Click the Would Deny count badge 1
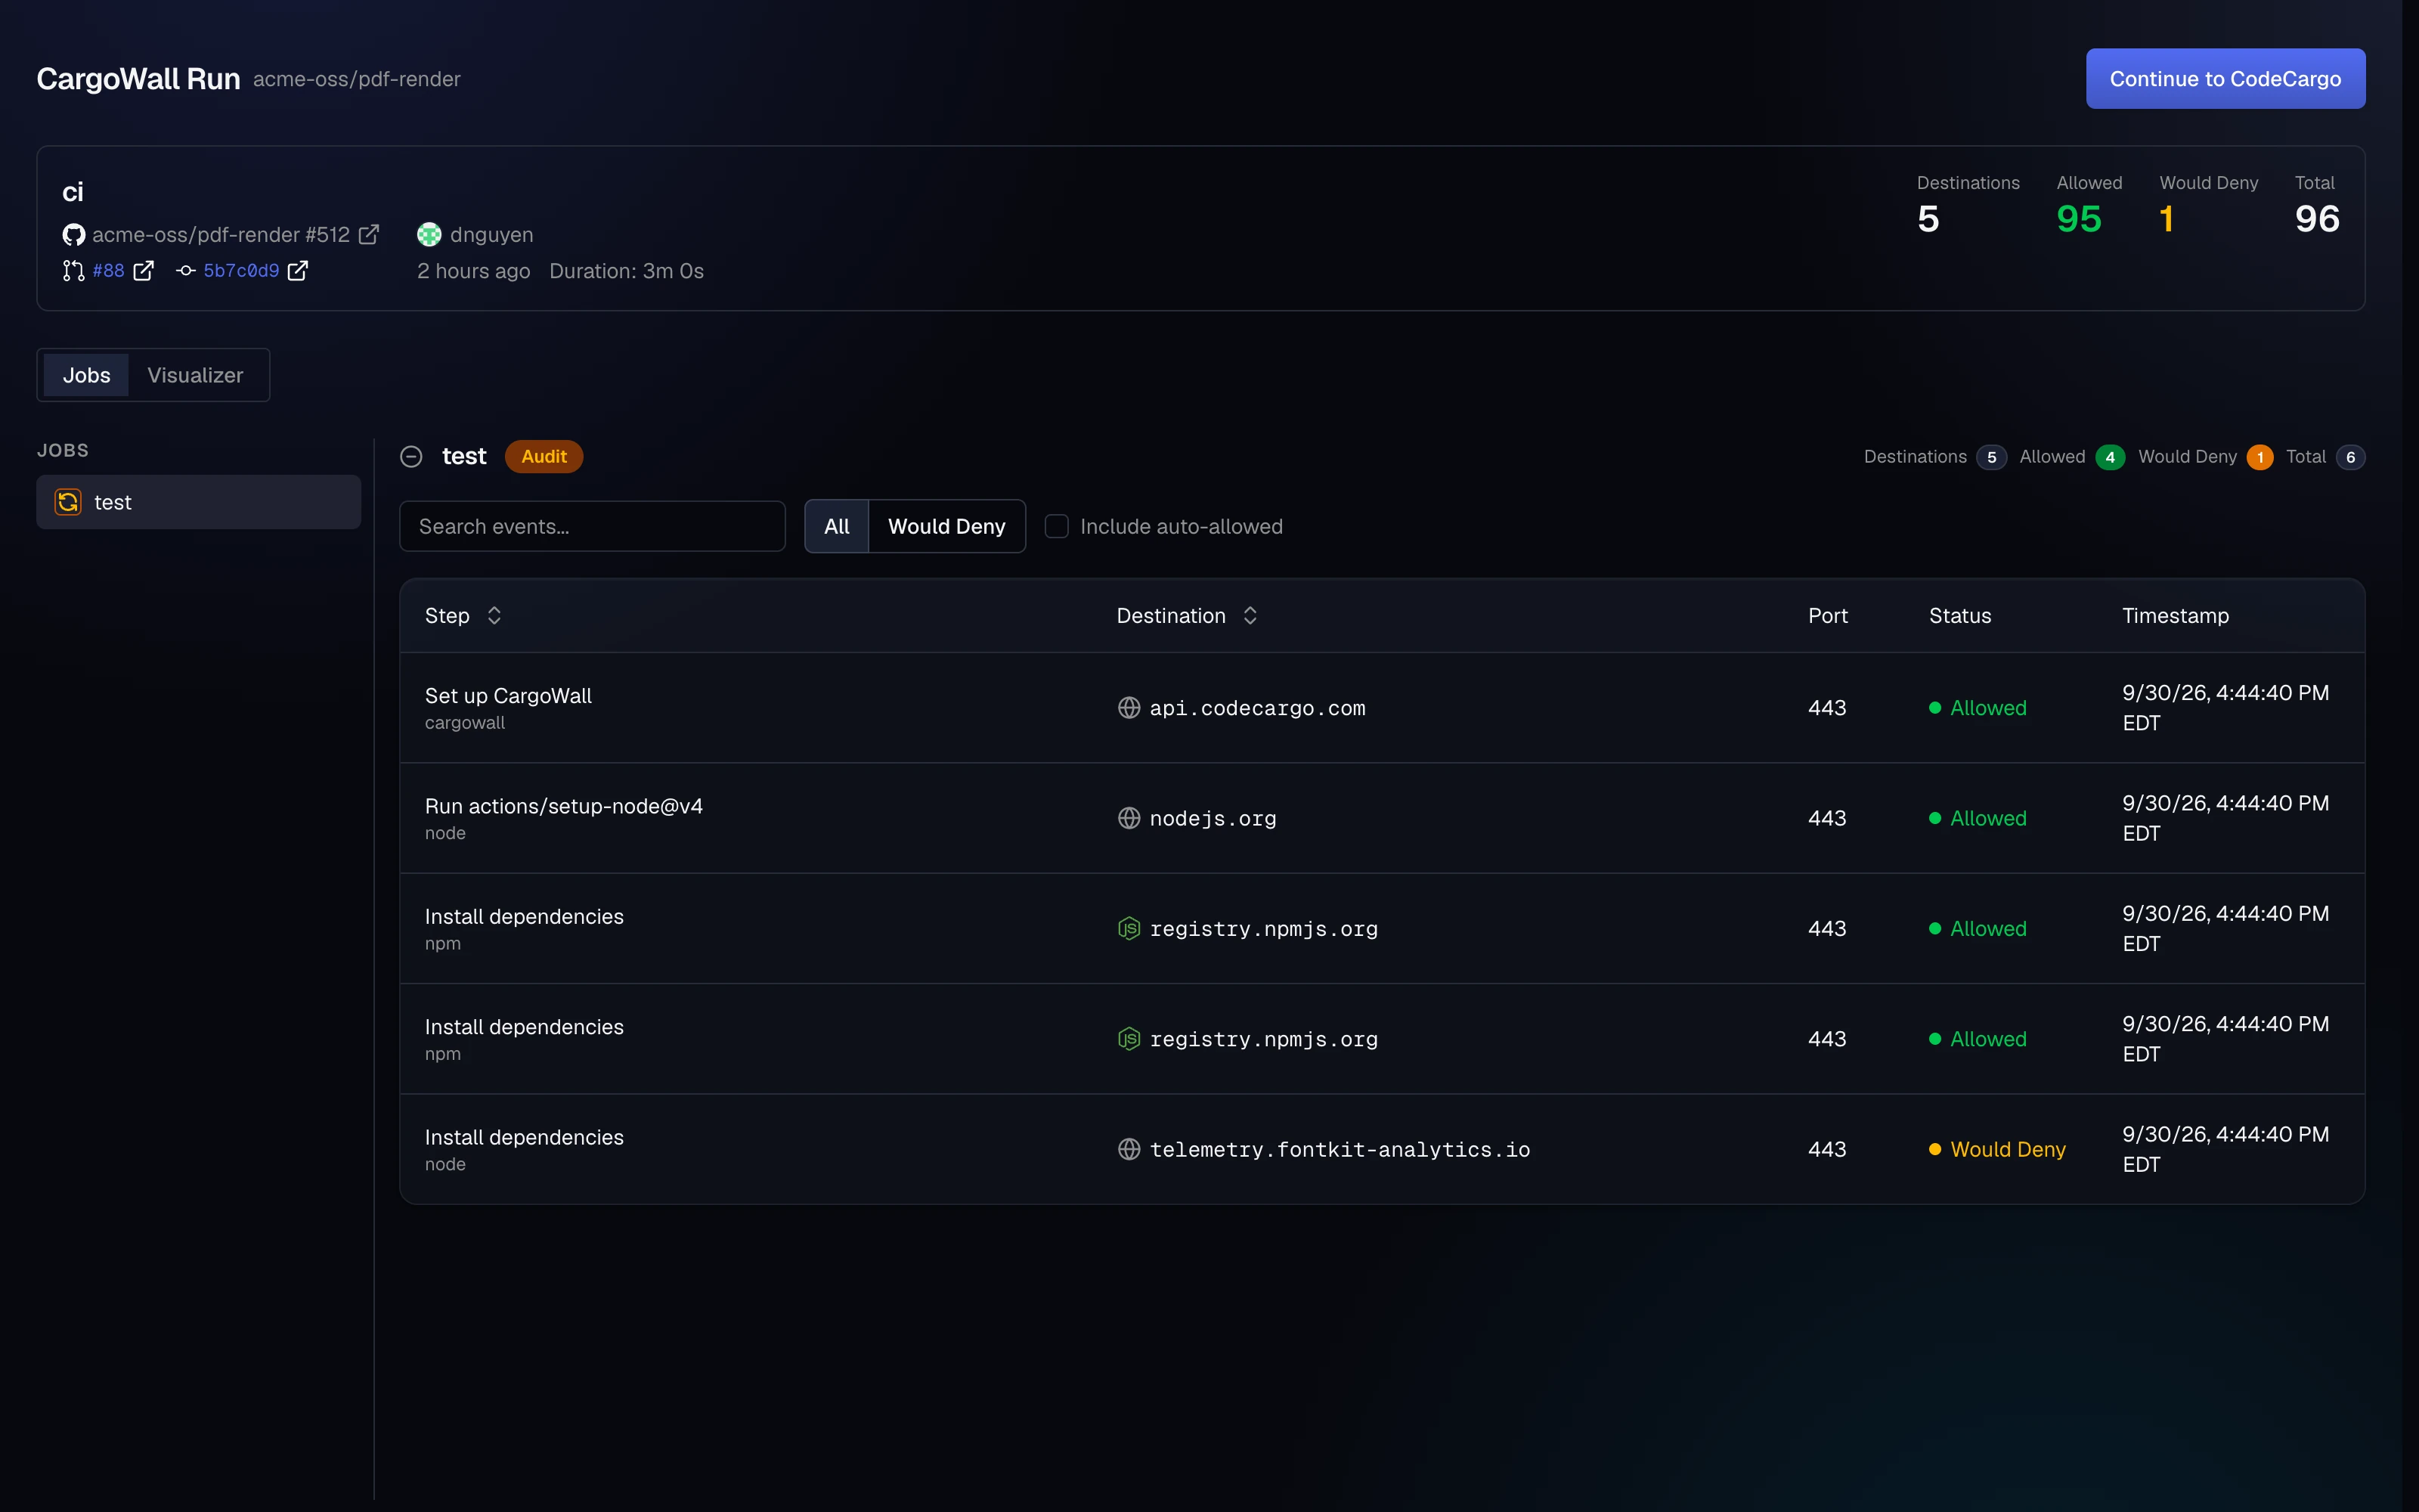Screen dimensions: 2419x1512 [x=2260, y=457]
